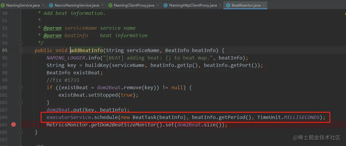The height and width of the screenshot is (146, 346).
Task: Click BeatTask in the schedule call
Action: 145,117
